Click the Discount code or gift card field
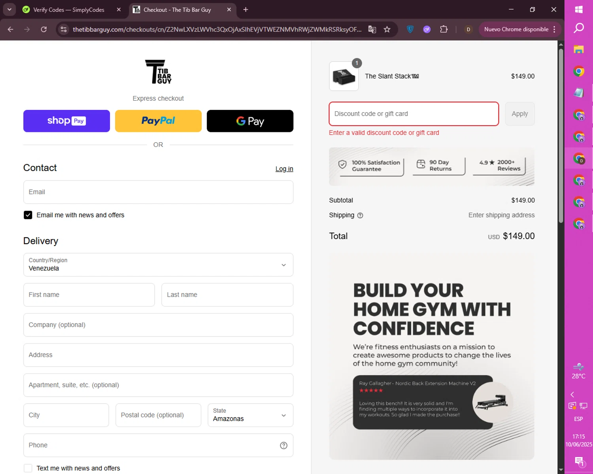 [414, 114]
